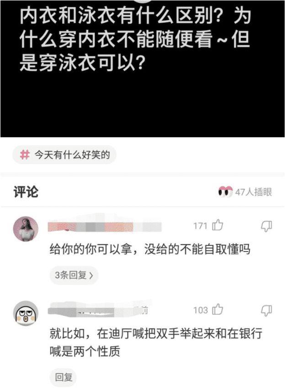Click the 47人插眼 label

[x=254, y=192]
